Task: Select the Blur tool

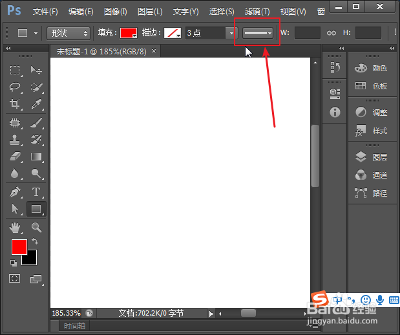Action: pos(15,173)
